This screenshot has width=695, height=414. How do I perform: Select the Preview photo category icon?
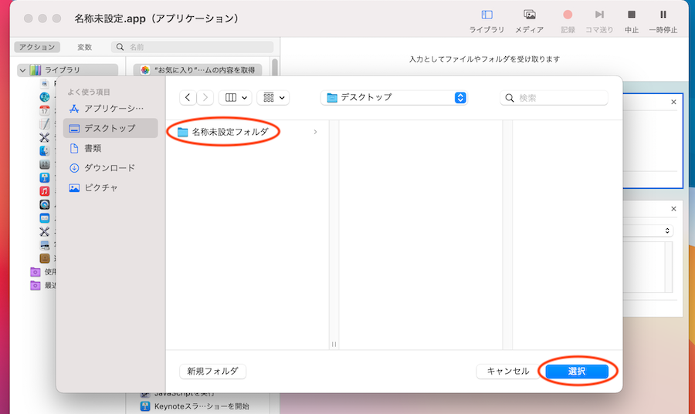pos(44,244)
